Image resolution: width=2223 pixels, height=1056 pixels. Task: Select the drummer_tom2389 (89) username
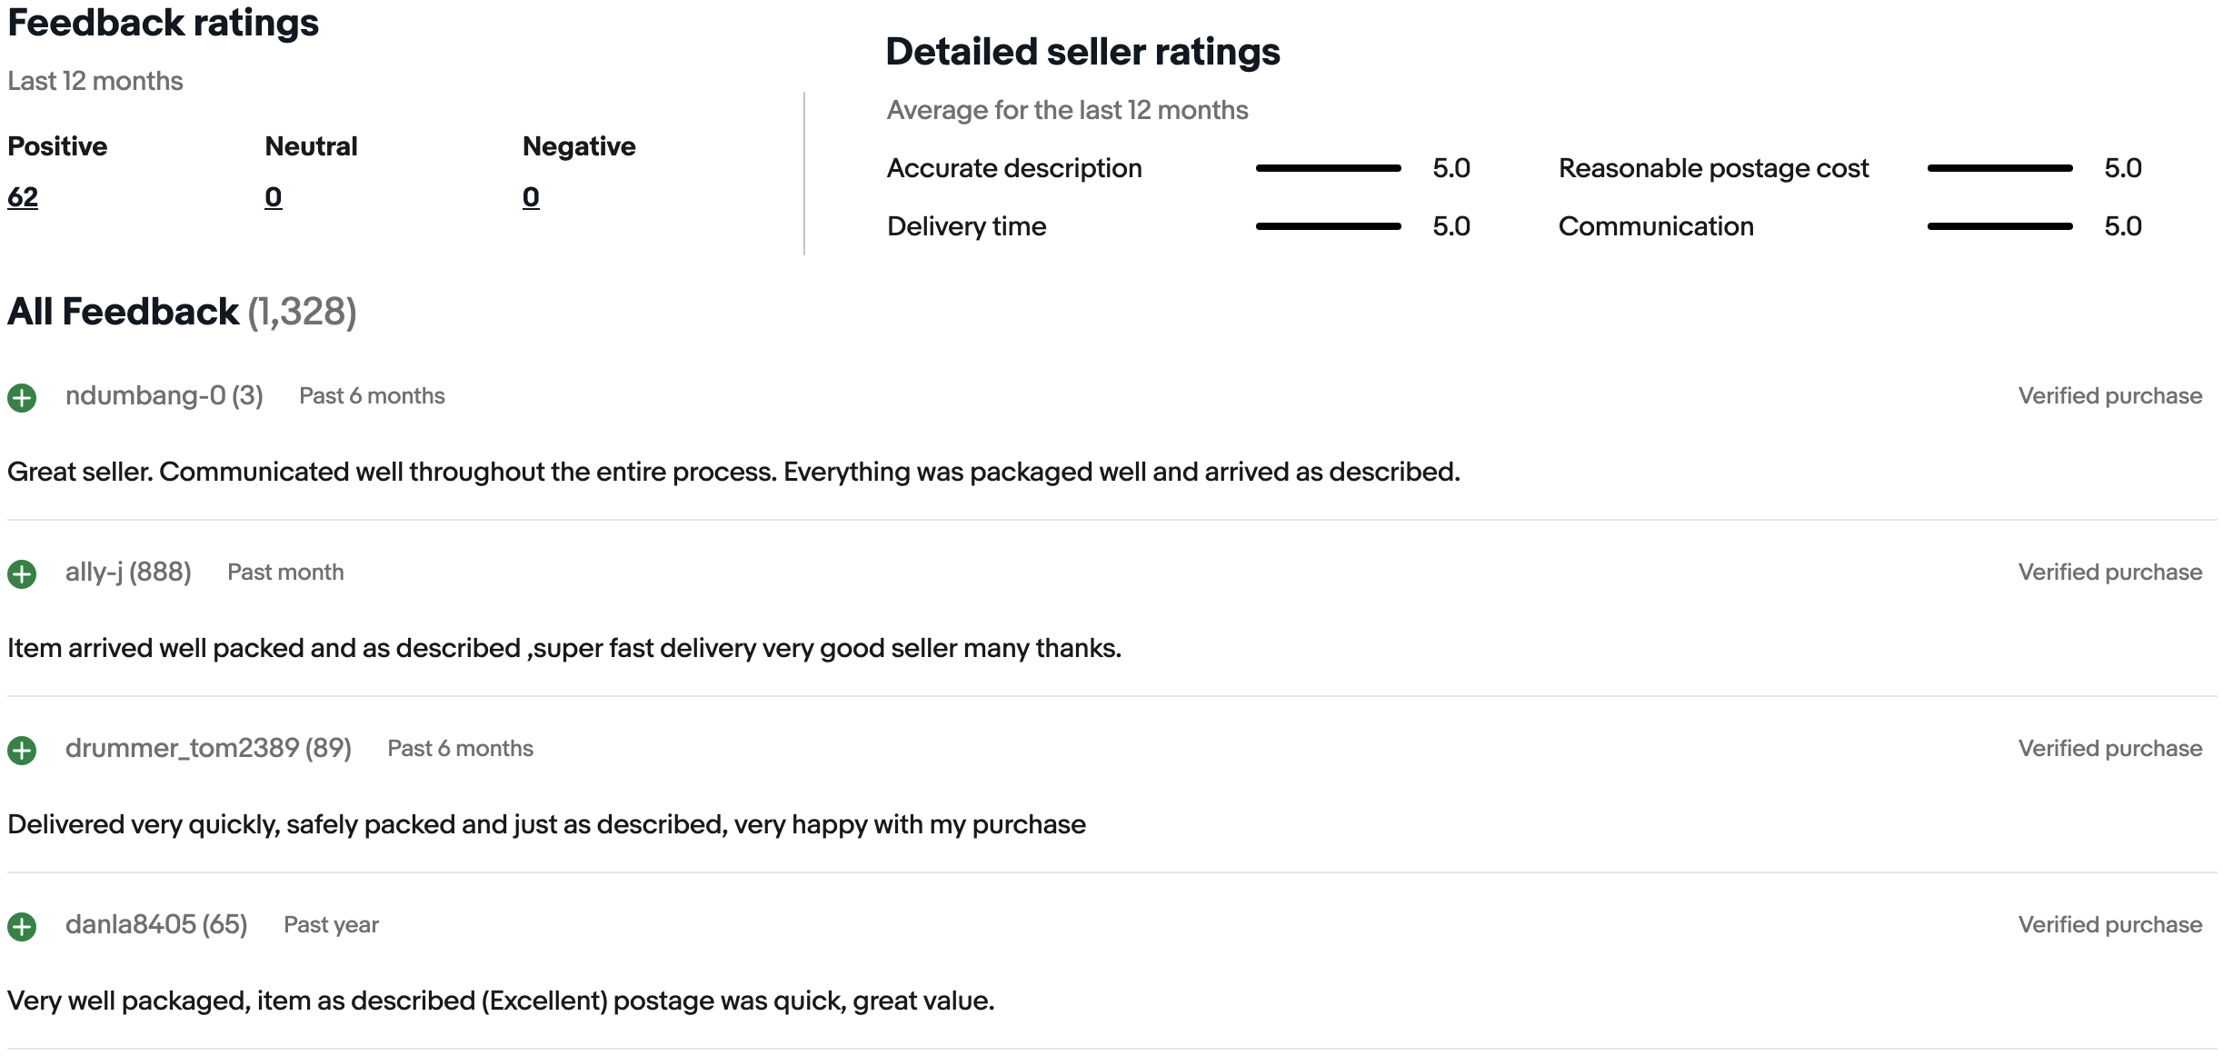point(208,748)
